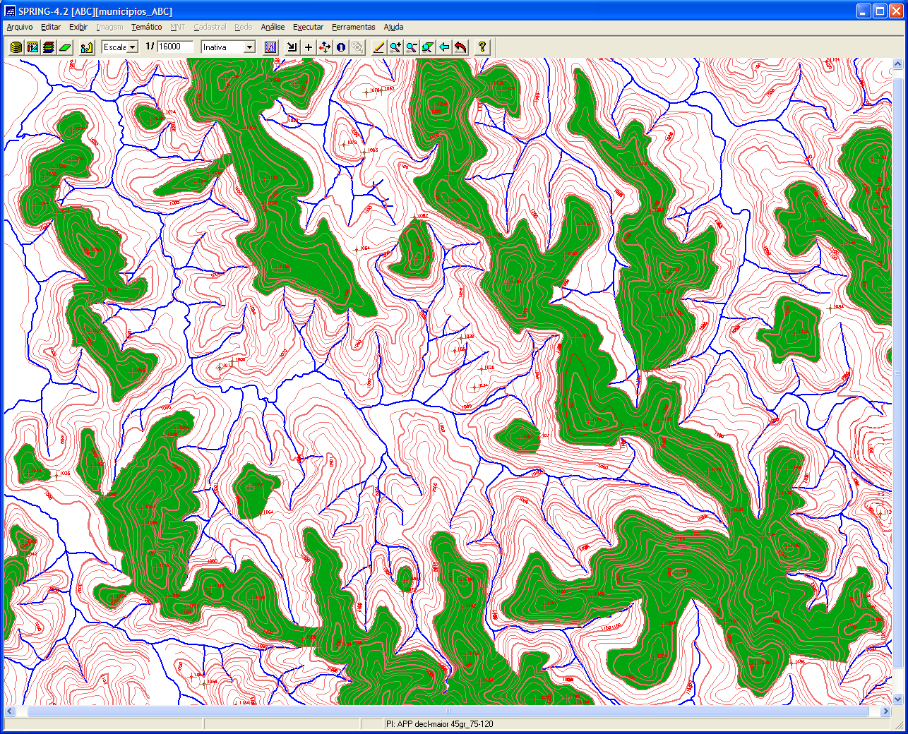Click the project icon in toolbar
This screenshot has width=908, height=734.
(32, 47)
